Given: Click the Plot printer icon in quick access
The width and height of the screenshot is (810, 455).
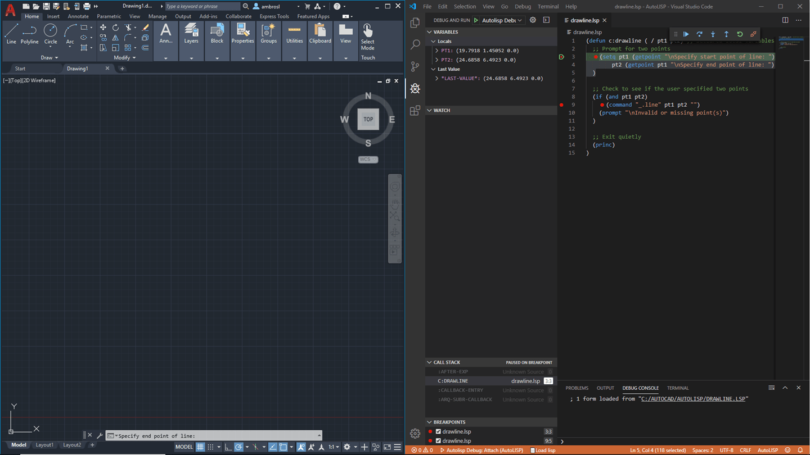Looking at the screenshot, I should pos(87,6).
